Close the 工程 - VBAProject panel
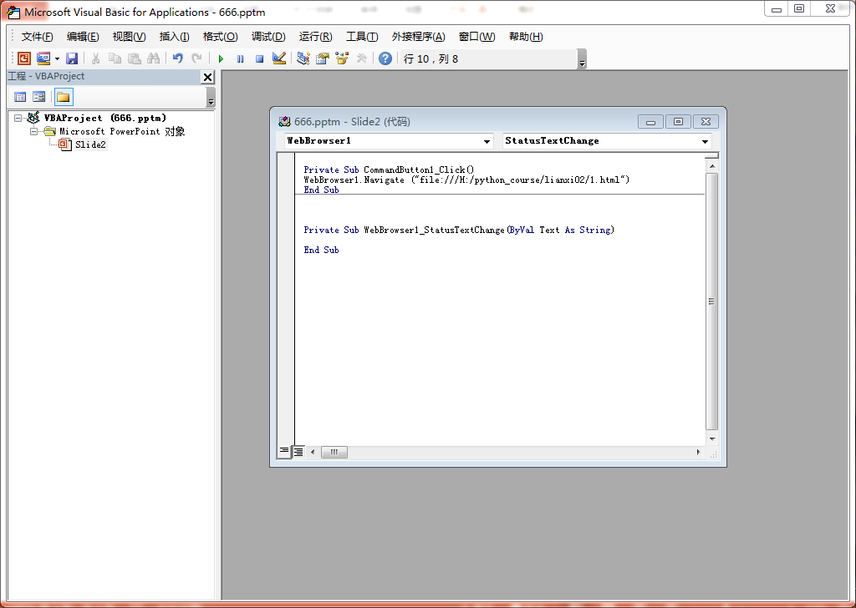This screenshot has width=856, height=608. point(207,78)
